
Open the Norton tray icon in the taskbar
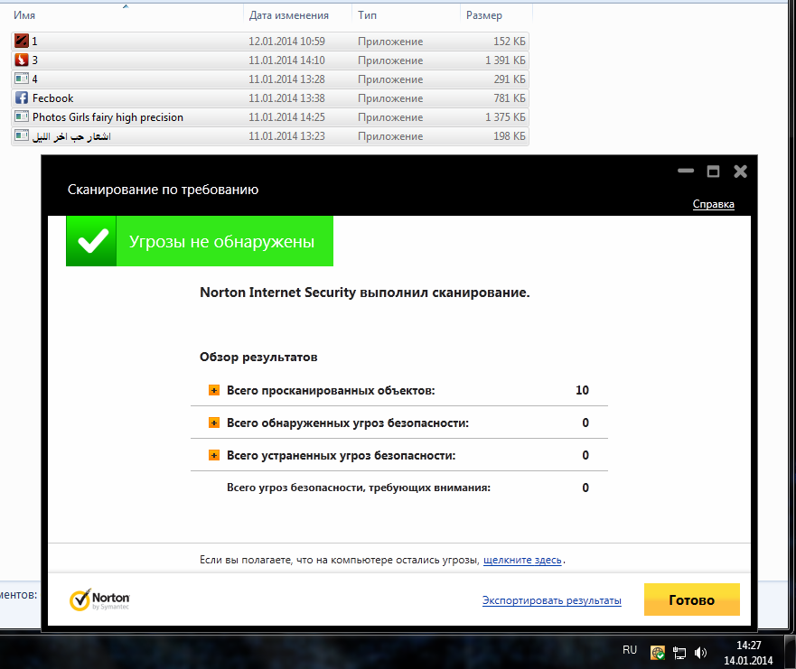point(658,653)
